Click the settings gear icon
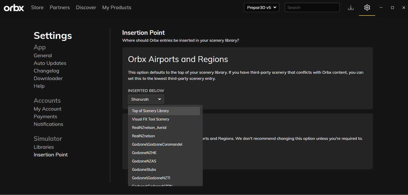 click(367, 8)
